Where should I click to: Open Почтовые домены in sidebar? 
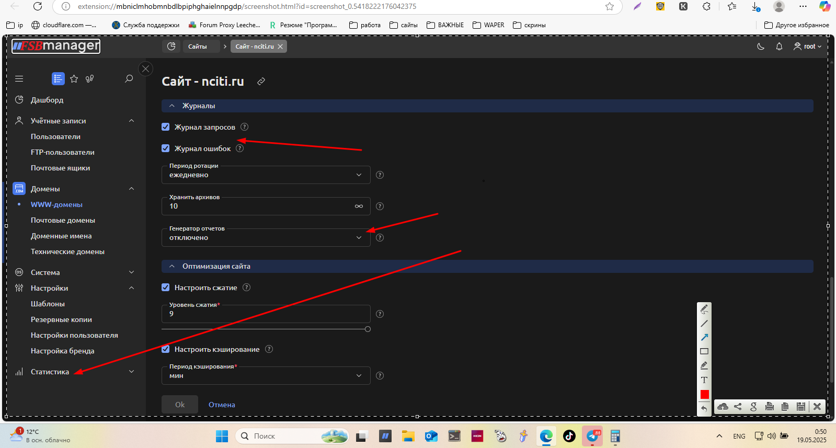(63, 220)
